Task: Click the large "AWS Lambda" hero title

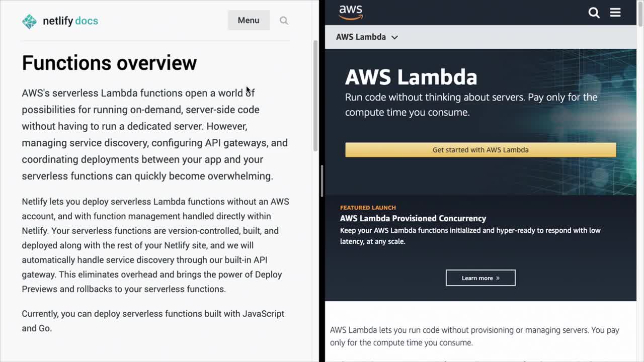Action: 411,77
